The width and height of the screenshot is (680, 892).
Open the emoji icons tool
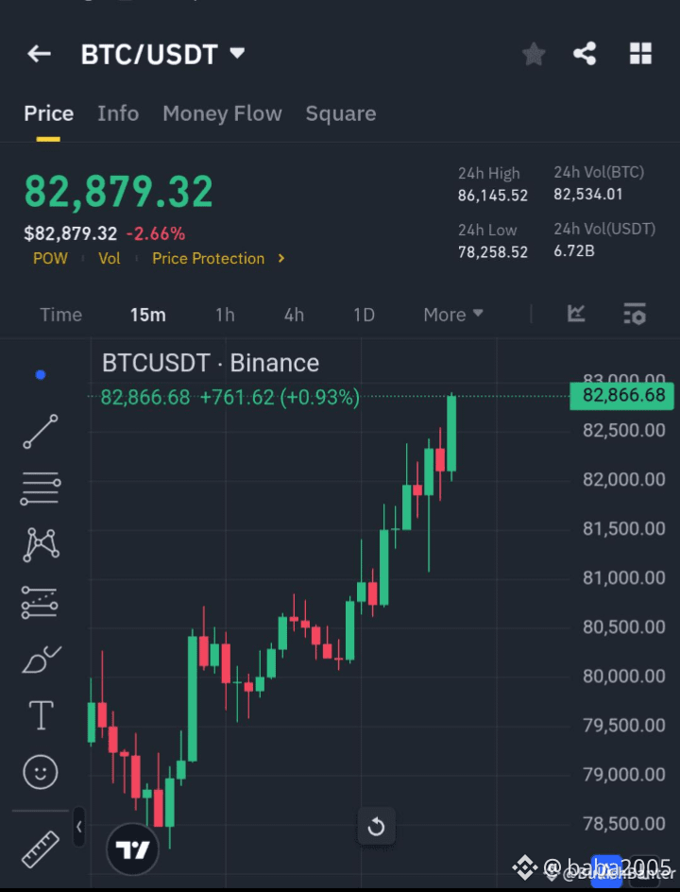tap(41, 772)
